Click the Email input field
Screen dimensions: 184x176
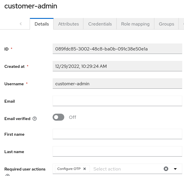tap(117, 101)
